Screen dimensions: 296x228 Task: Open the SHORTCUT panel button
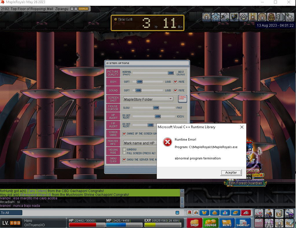(x=243, y=223)
